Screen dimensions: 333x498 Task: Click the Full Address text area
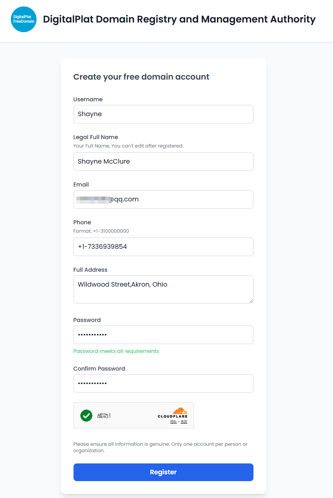click(x=163, y=289)
